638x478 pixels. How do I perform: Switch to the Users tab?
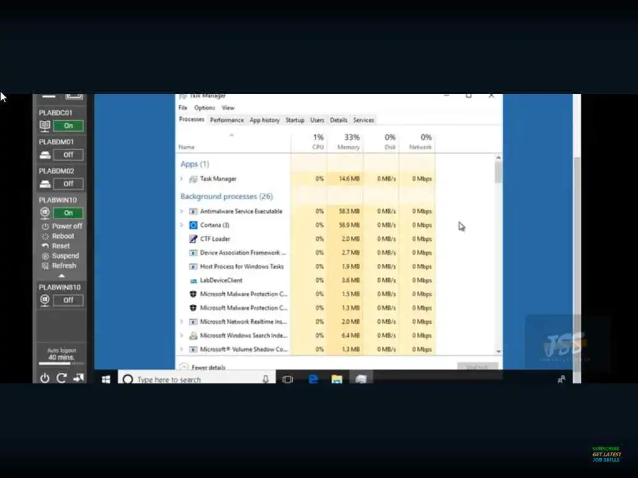coord(317,120)
